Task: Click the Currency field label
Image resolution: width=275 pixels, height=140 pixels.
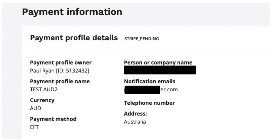Action: coord(42,100)
